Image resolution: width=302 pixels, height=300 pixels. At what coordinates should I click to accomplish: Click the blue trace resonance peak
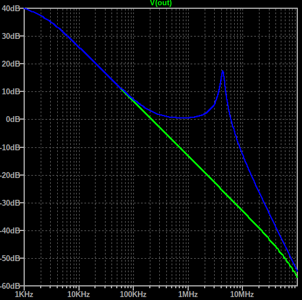tap(222, 71)
